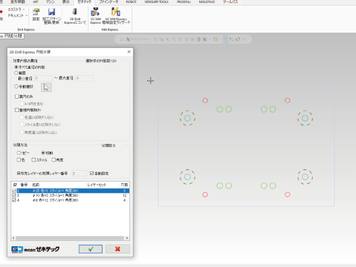Select 手動選択 radio button
Image resolution: width=356 pixels, height=267 pixels.
(16, 86)
